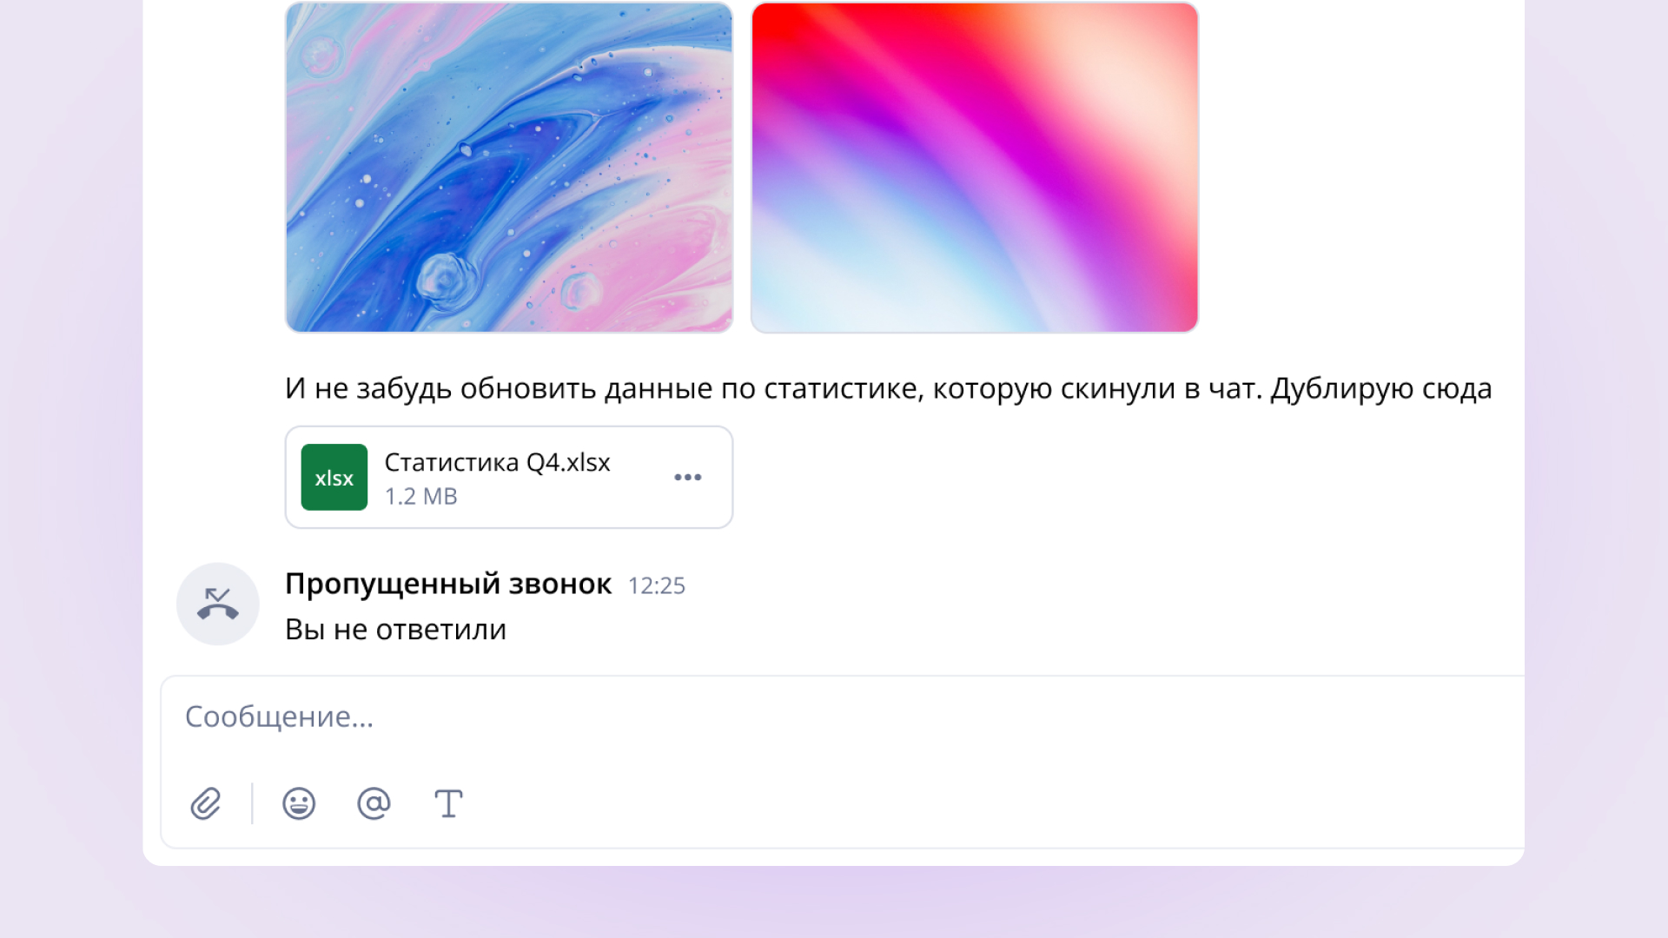Screen dimensions: 1668x938
Task: Open text formatting with the T icon
Action: pyautogui.click(x=448, y=803)
